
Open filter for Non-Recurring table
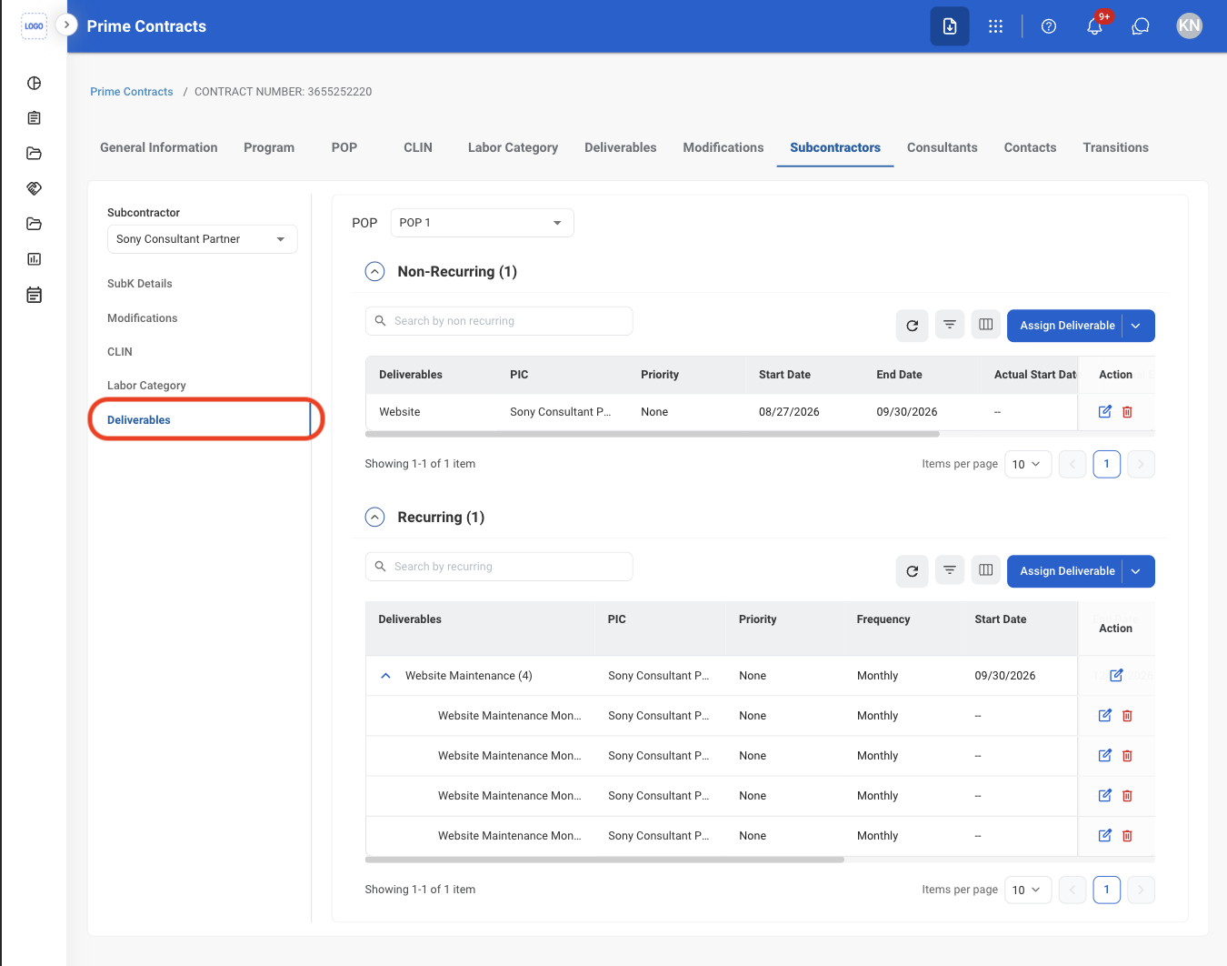click(950, 325)
